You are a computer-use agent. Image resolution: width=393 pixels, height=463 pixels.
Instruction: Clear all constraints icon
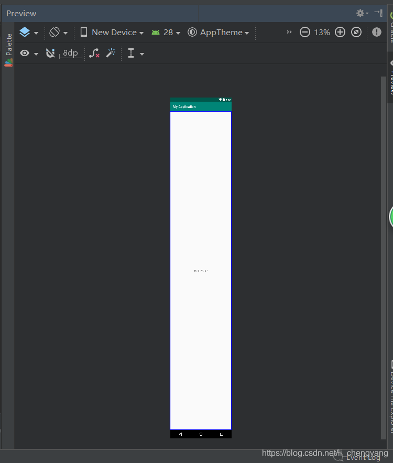[94, 53]
